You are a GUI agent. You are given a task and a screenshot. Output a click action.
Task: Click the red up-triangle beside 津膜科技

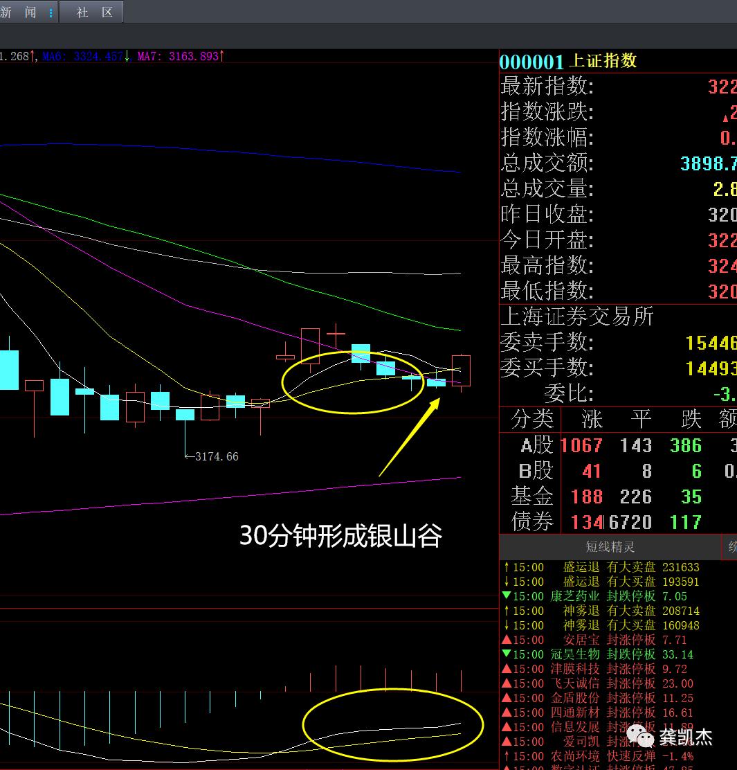[x=506, y=669]
